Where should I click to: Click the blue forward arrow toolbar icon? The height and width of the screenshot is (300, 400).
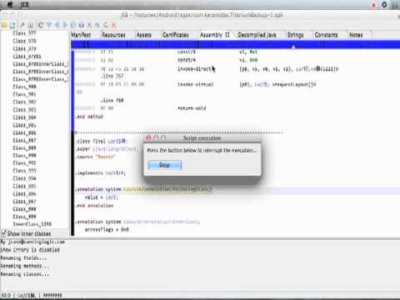[65, 25]
